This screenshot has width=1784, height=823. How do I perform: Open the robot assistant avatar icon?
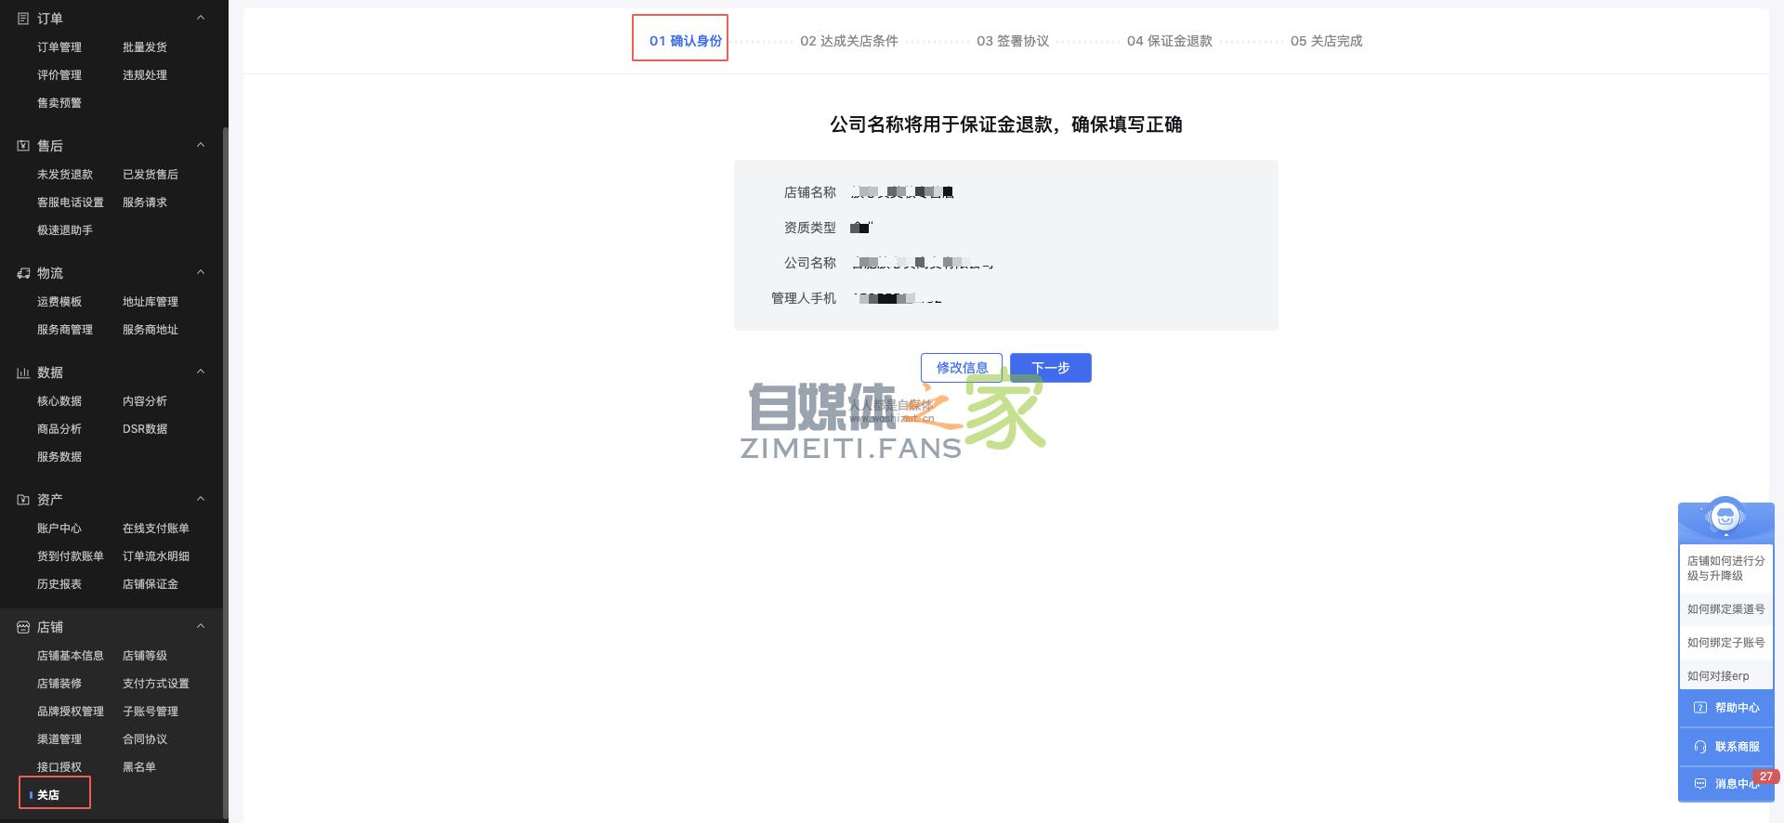pos(1725,517)
